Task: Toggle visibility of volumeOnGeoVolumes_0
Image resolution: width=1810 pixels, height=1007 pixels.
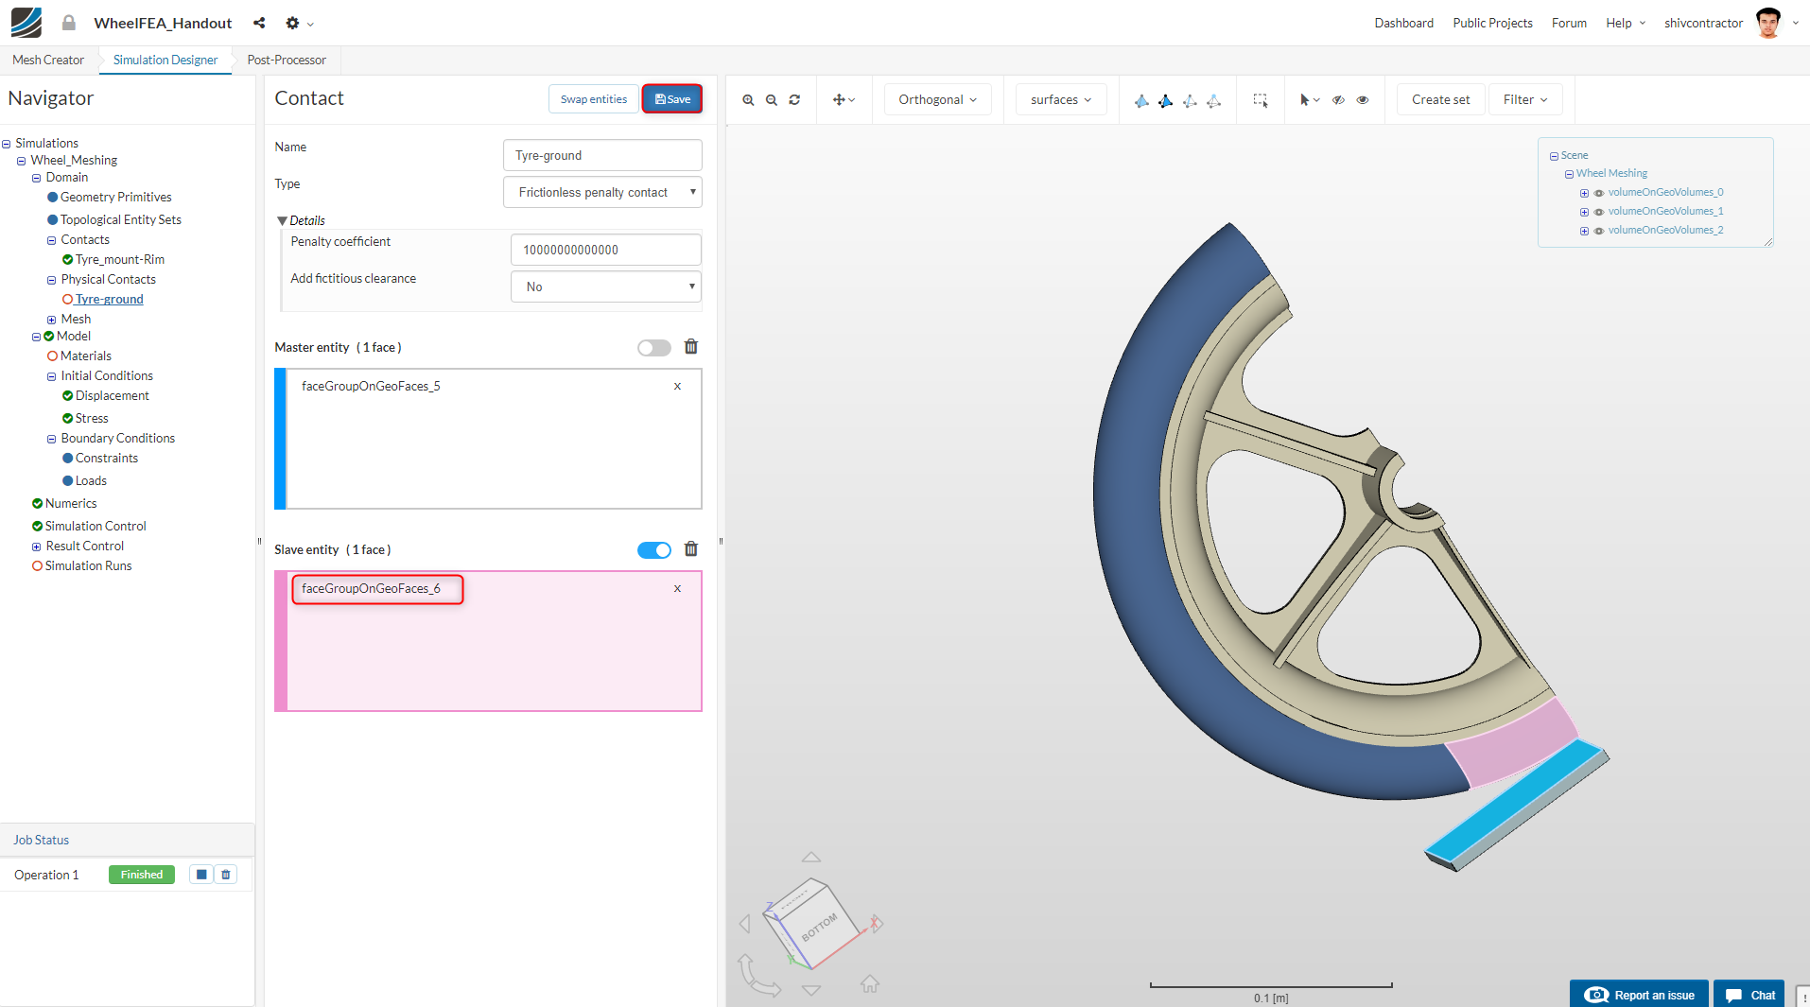Action: click(x=1599, y=193)
